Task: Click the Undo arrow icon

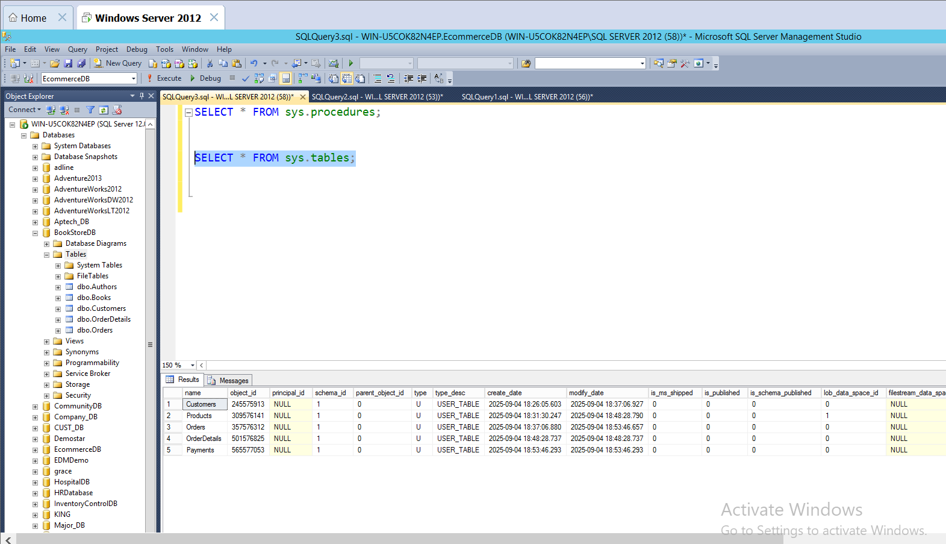Action: point(254,63)
